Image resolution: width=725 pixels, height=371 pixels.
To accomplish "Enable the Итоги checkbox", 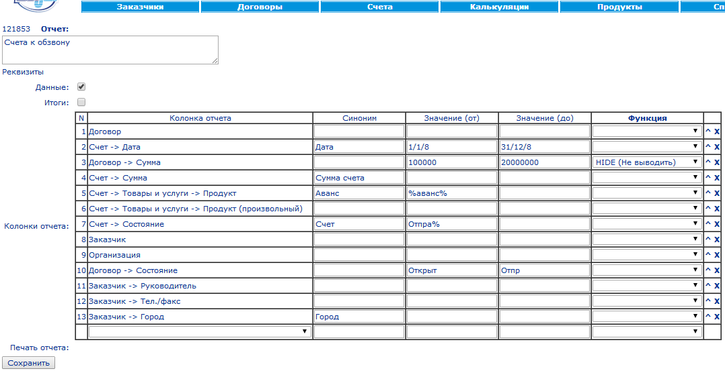I will click(81, 103).
